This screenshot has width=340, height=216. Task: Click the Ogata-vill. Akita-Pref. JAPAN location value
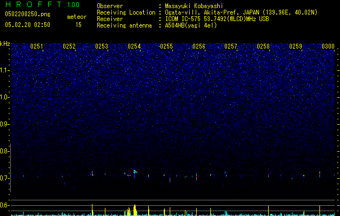pyautogui.click(x=241, y=12)
